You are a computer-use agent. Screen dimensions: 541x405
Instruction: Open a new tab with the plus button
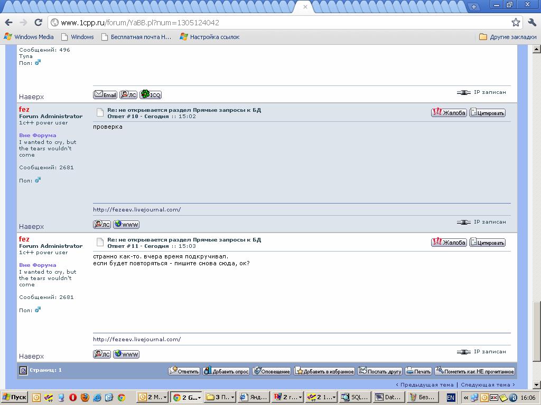473,7
